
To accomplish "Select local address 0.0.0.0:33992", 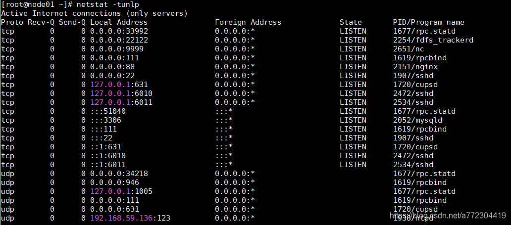I will click(x=119, y=31).
